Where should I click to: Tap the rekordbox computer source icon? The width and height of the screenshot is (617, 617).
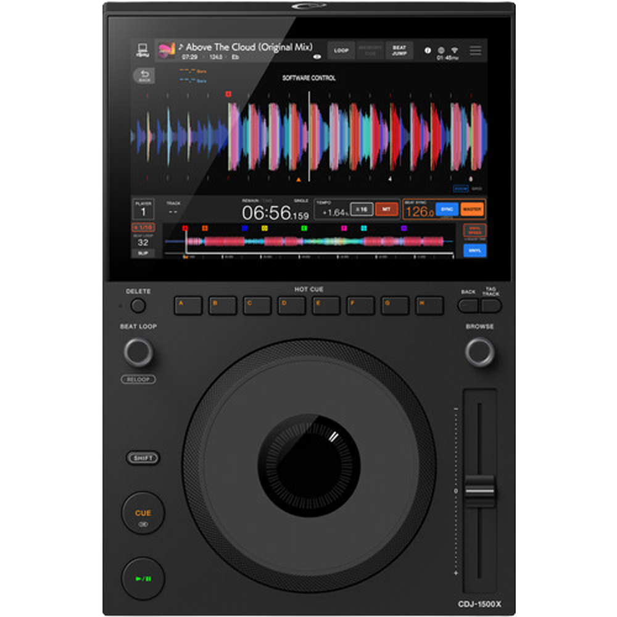[x=143, y=51]
